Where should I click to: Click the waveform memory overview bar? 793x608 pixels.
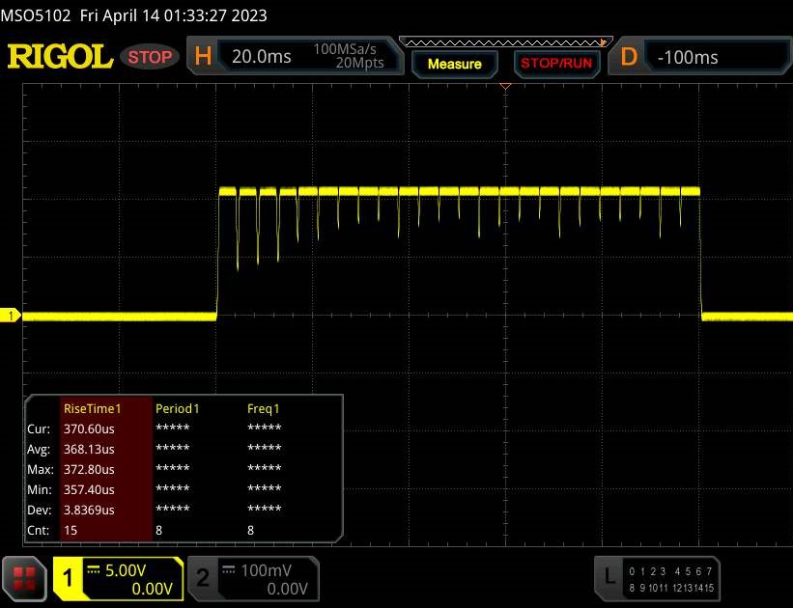coord(506,42)
